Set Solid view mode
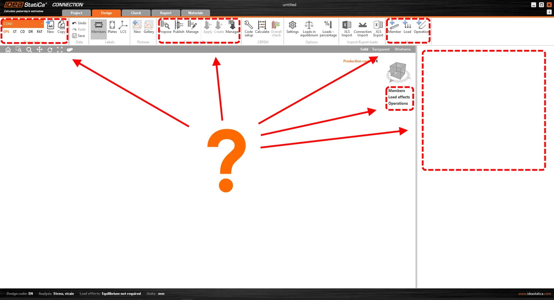The height and width of the screenshot is (300, 554). tap(364, 49)
